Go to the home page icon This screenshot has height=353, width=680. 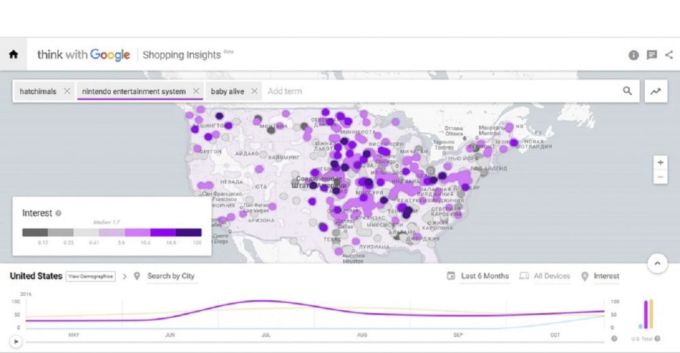coord(13,54)
